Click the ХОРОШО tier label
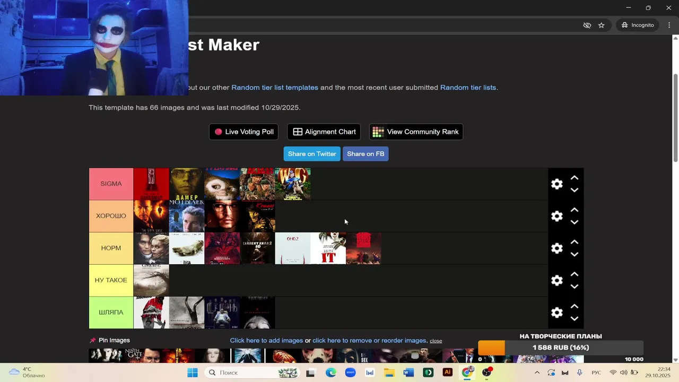 [111, 216]
